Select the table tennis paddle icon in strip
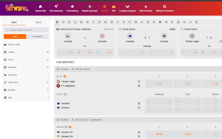This screenshot has width=222, height=139. (94, 22)
